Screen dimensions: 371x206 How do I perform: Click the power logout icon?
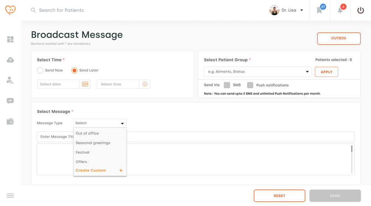pyautogui.click(x=361, y=10)
